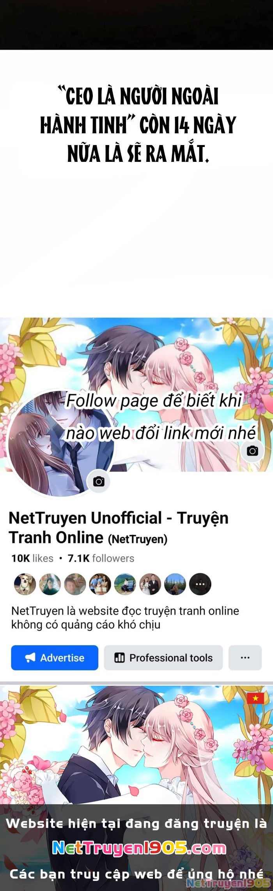Click the 7.1K followers count
The width and height of the screenshot is (273, 891).
click(101, 558)
